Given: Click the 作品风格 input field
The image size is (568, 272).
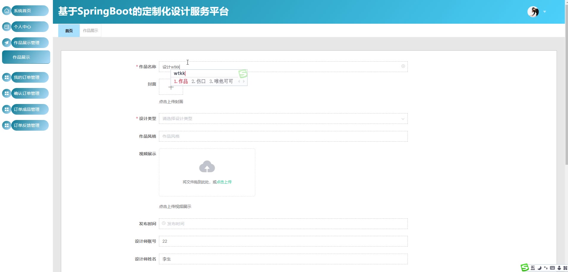Looking at the screenshot, I should pos(283,136).
